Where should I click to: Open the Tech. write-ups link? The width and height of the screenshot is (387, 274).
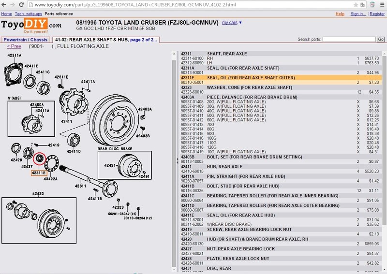(29, 14)
